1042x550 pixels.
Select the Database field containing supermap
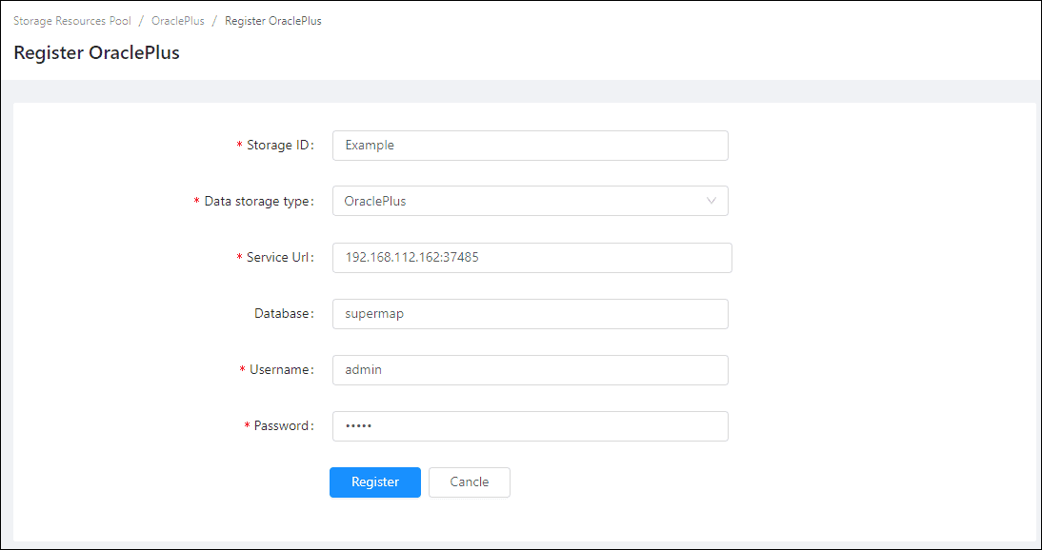coord(530,314)
